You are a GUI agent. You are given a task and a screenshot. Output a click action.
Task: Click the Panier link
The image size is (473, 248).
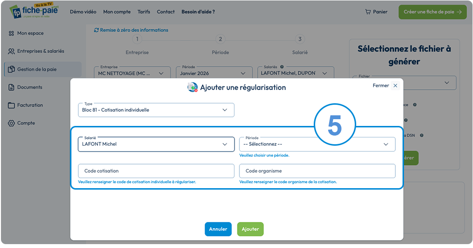pyautogui.click(x=376, y=12)
